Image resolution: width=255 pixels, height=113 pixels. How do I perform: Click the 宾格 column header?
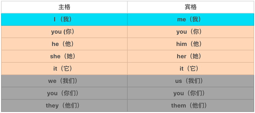click(191, 7)
